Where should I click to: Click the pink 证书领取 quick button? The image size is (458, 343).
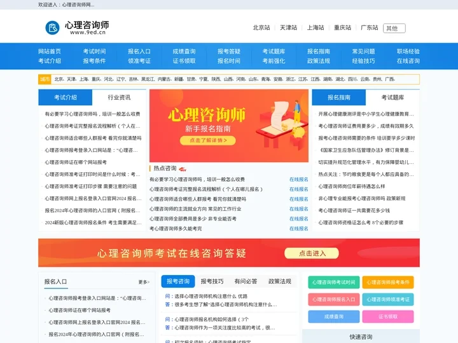click(388, 316)
